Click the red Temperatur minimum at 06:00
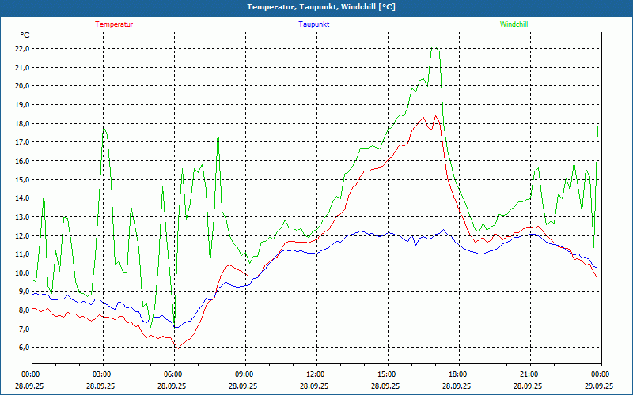Viewport: 633px width, 395px height. pos(177,348)
